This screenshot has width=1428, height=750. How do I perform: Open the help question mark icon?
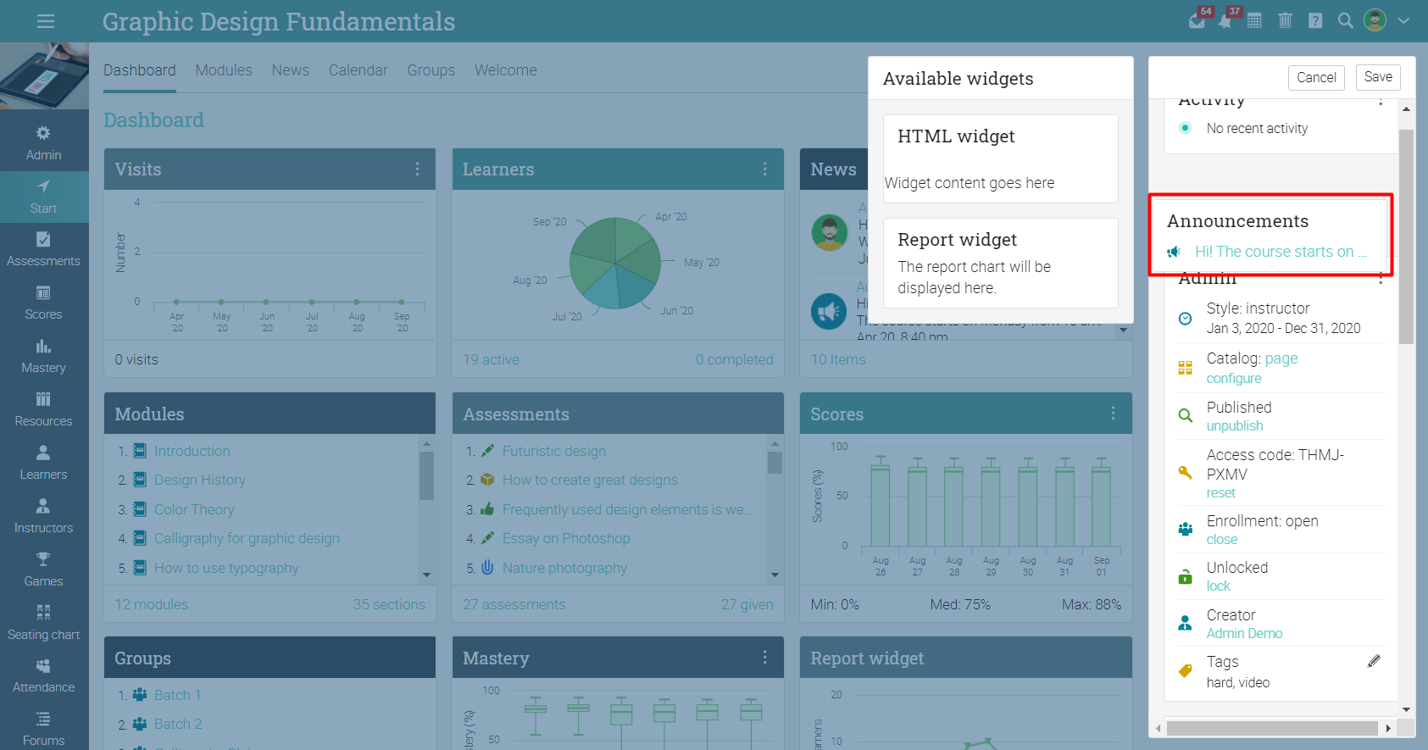[1315, 20]
